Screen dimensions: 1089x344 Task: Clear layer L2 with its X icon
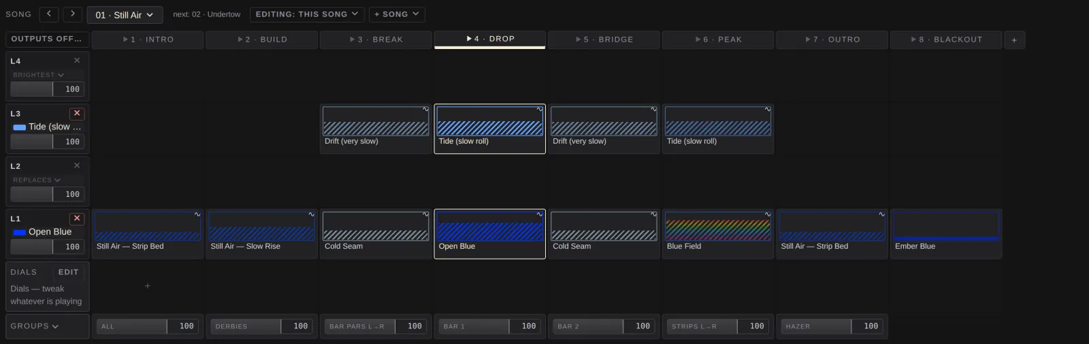tap(77, 166)
